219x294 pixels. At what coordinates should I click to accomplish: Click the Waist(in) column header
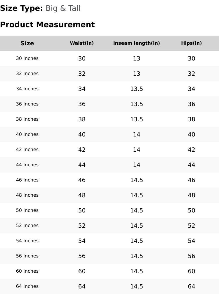coord(82,43)
